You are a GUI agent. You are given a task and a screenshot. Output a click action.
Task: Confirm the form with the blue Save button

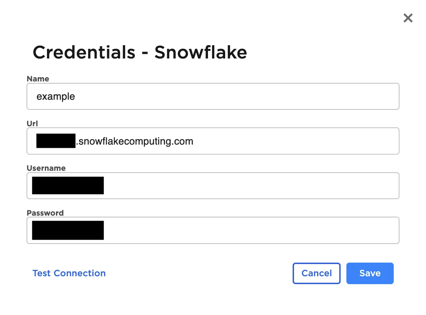point(370,273)
